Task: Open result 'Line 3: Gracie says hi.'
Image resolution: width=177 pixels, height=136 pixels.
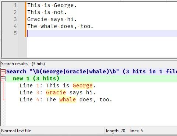Action: (58, 93)
